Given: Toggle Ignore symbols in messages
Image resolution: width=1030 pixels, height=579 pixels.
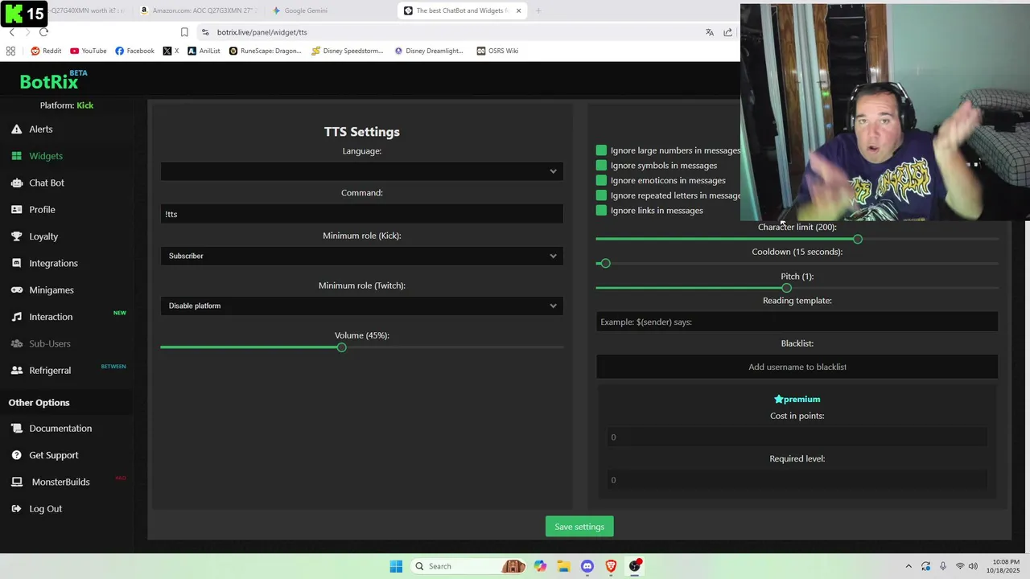Looking at the screenshot, I should (x=601, y=165).
